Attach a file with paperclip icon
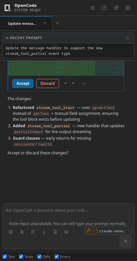 pos(33,232)
